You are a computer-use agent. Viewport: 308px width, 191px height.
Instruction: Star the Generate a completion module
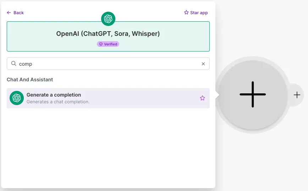203,98
